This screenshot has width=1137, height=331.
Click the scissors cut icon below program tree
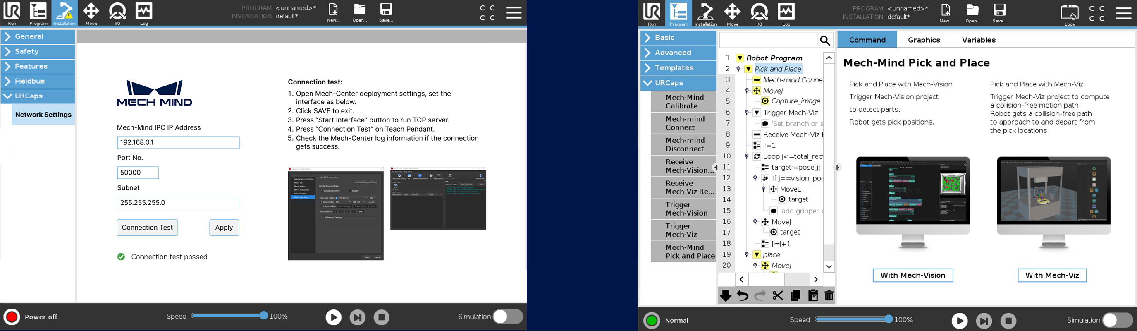coord(778,296)
